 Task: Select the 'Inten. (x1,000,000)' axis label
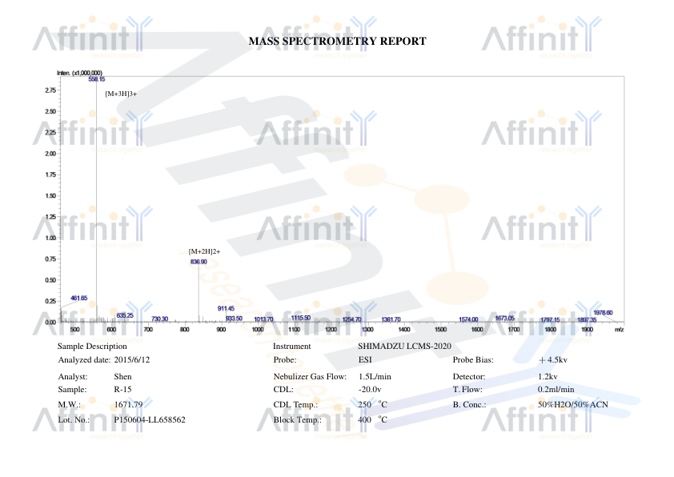(x=79, y=73)
